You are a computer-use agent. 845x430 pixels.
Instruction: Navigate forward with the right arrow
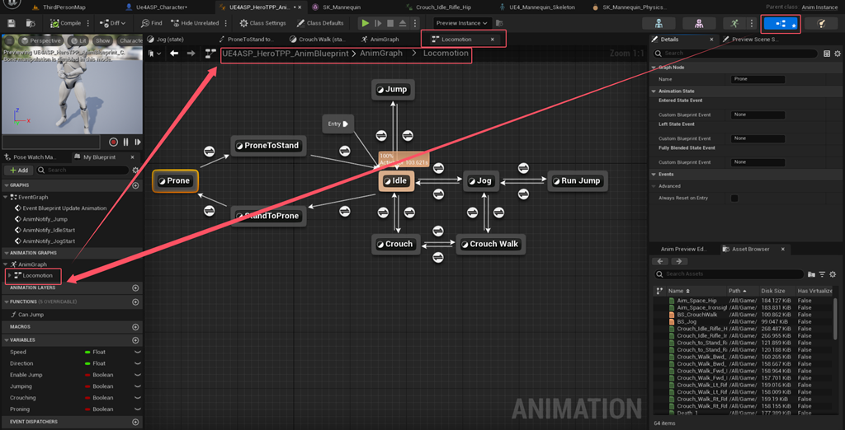pos(191,54)
